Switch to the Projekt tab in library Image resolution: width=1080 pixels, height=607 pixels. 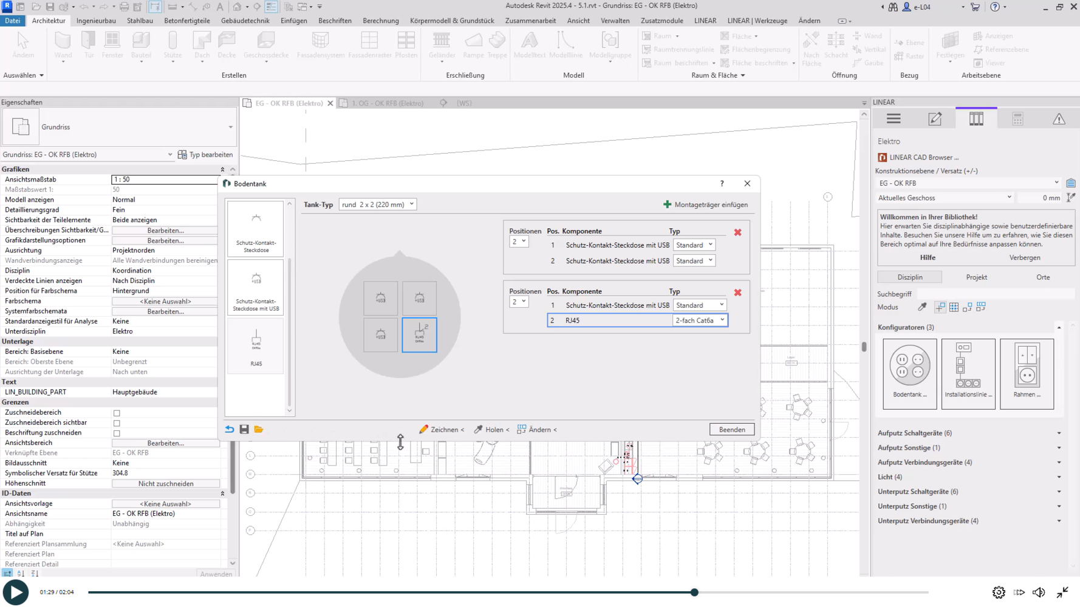976,277
